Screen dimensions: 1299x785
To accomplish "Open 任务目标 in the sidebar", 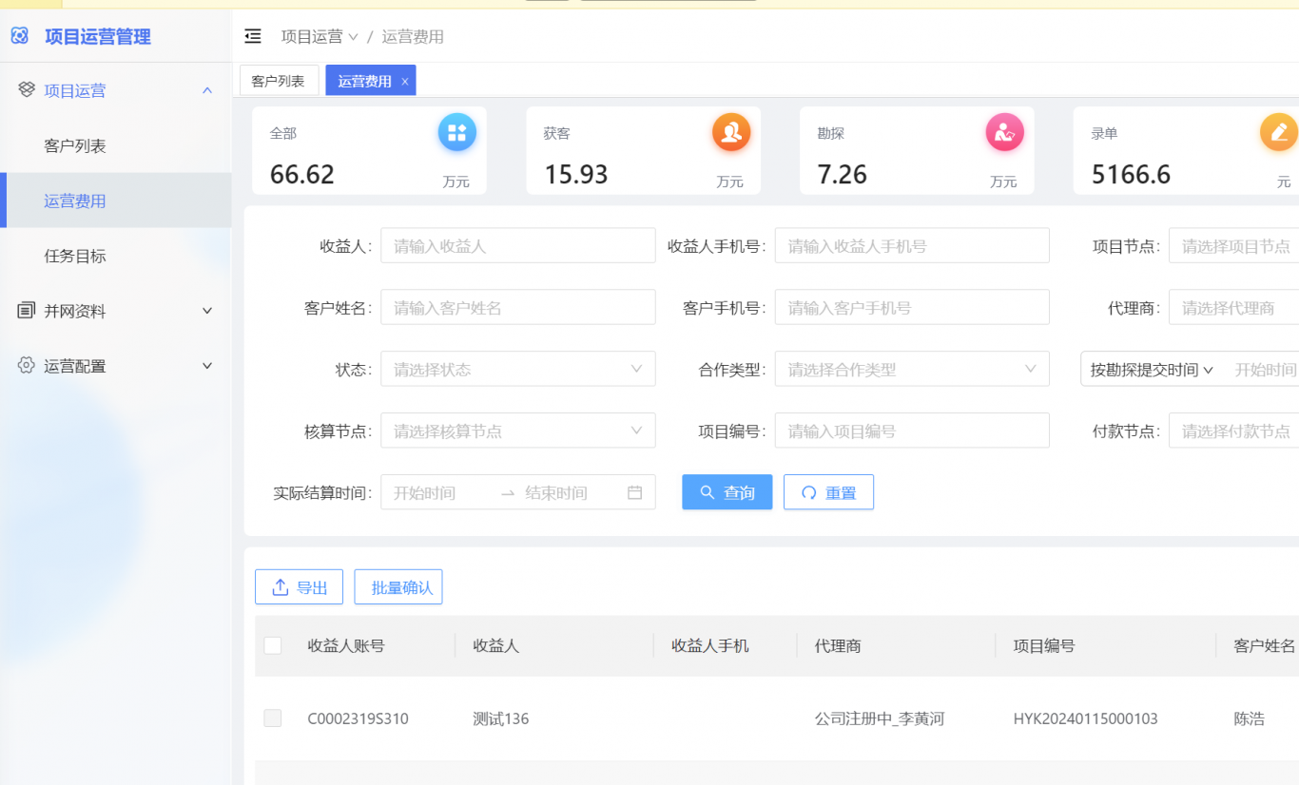I will tap(116, 256).
